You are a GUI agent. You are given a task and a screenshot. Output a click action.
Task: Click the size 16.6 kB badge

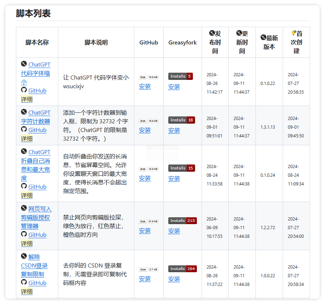point(149,121)
